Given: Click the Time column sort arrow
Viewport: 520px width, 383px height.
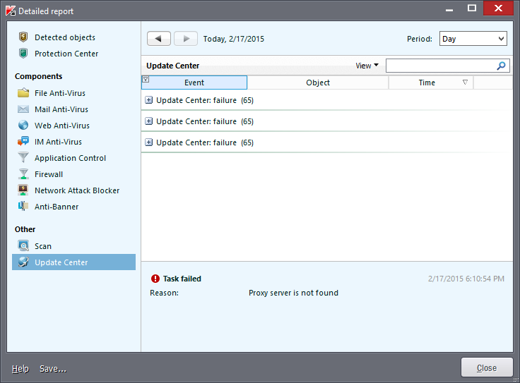Looking at the screenshot, I should 465,82.
